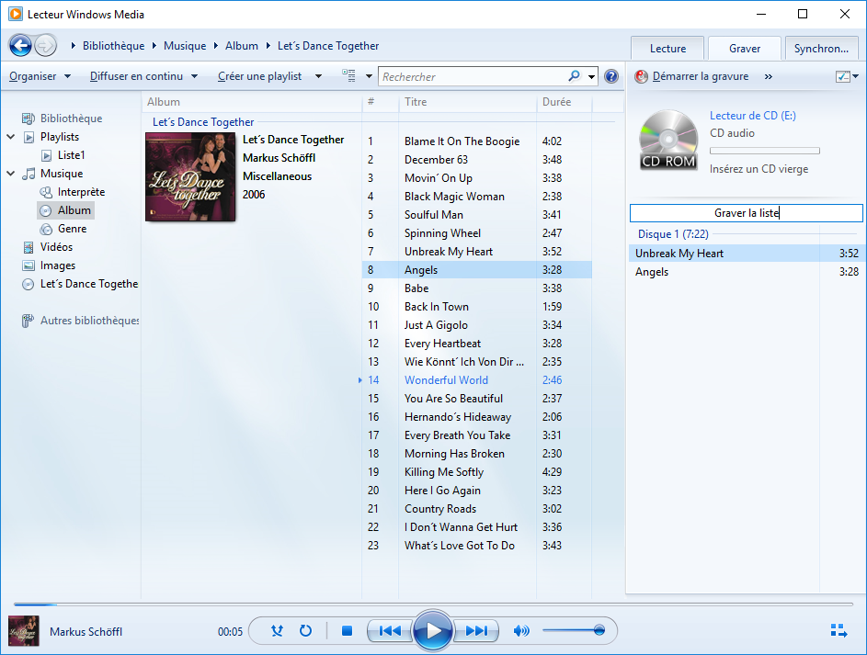The width and height of the screenshot is (867, 655).
Task: Open Images library
Action: coord(58,265)
